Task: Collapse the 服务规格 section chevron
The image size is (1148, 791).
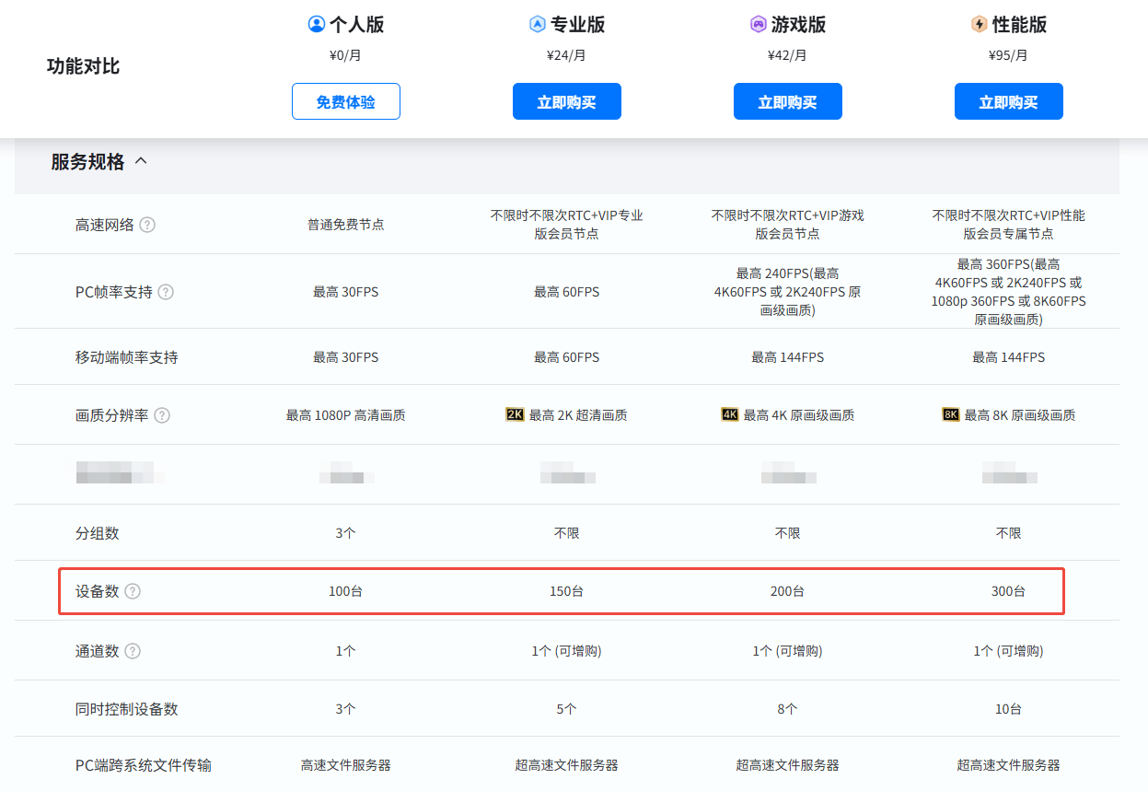Action: click(141, 161)
